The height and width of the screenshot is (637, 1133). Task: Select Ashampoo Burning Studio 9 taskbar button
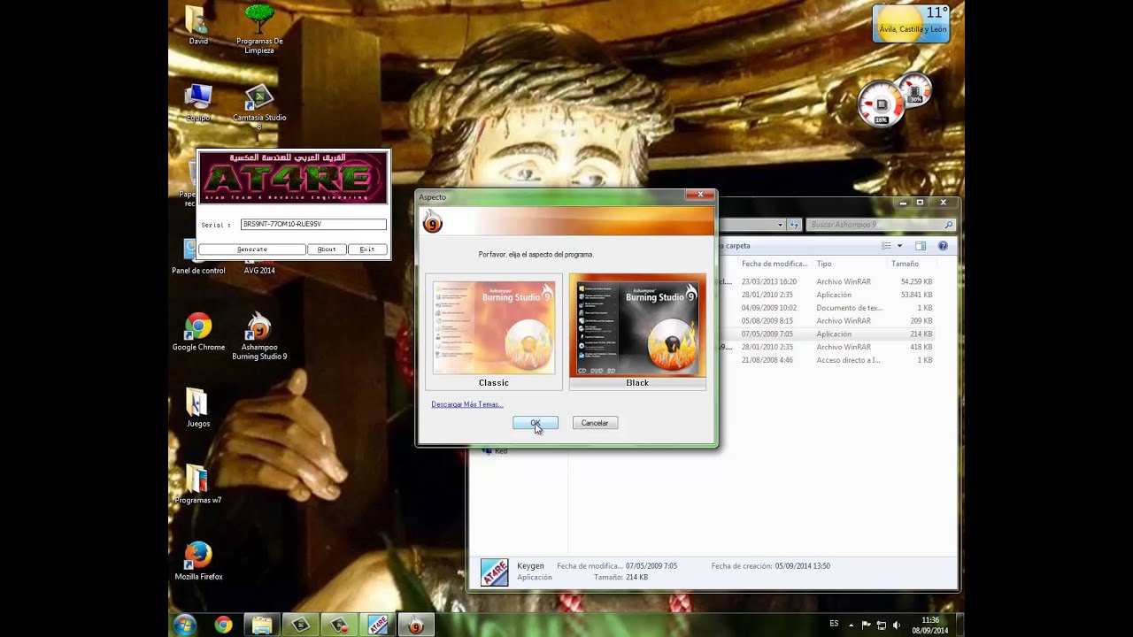[x=415, y=625]
